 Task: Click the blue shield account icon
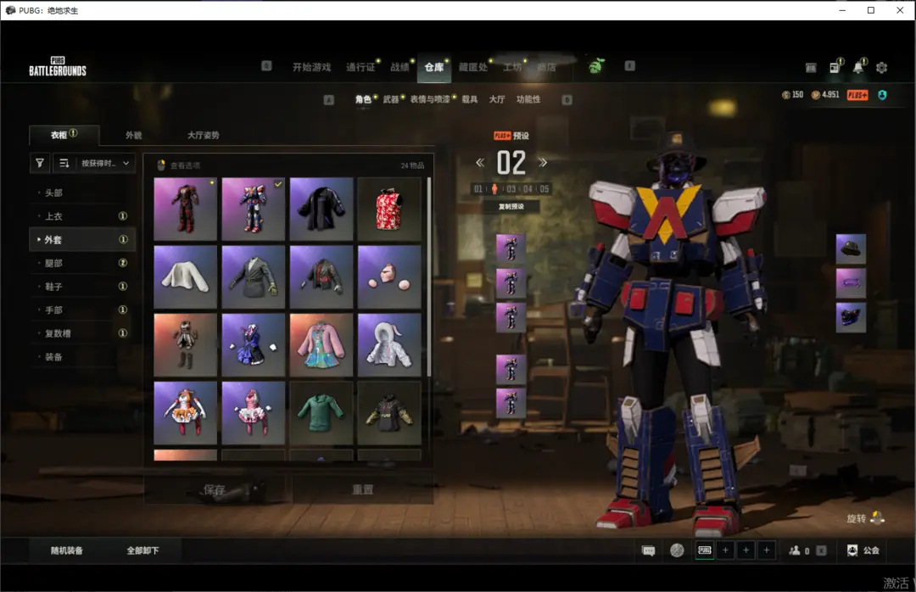coord(882,95)
